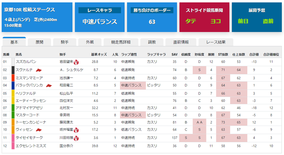Click the red cap icon next to スヴァルナ
The image size is (284, 155).
point(39,70)
